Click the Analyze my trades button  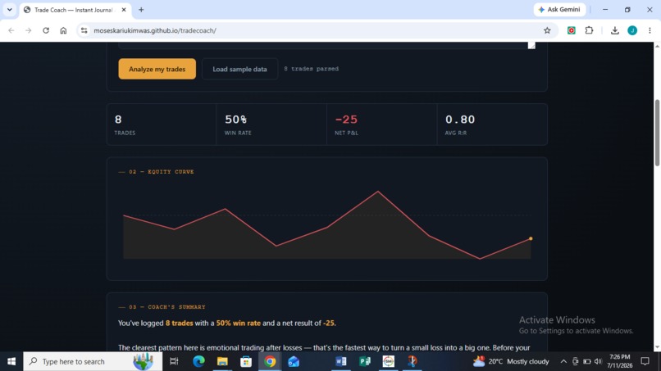pyautogui.click(x=157, y=69)
